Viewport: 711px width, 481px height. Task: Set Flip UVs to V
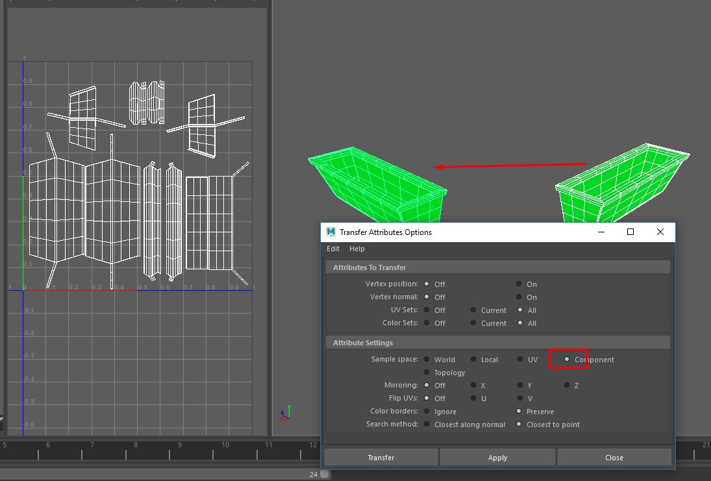pyautogui.click(x=520, y=398)
